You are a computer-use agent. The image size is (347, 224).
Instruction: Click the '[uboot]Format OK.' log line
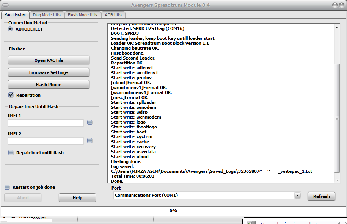pos(131,83)
